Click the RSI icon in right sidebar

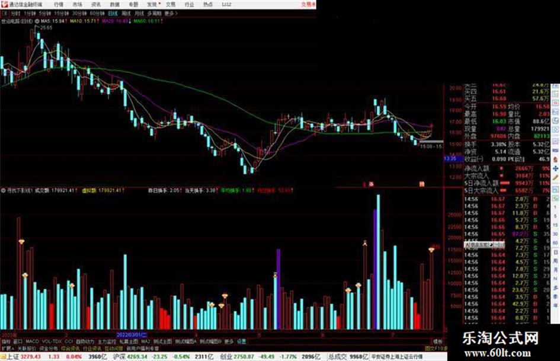(x=555, y=151)
